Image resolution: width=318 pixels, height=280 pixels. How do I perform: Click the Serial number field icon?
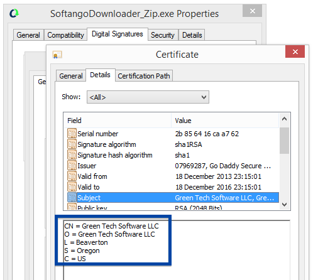(72, 134)
